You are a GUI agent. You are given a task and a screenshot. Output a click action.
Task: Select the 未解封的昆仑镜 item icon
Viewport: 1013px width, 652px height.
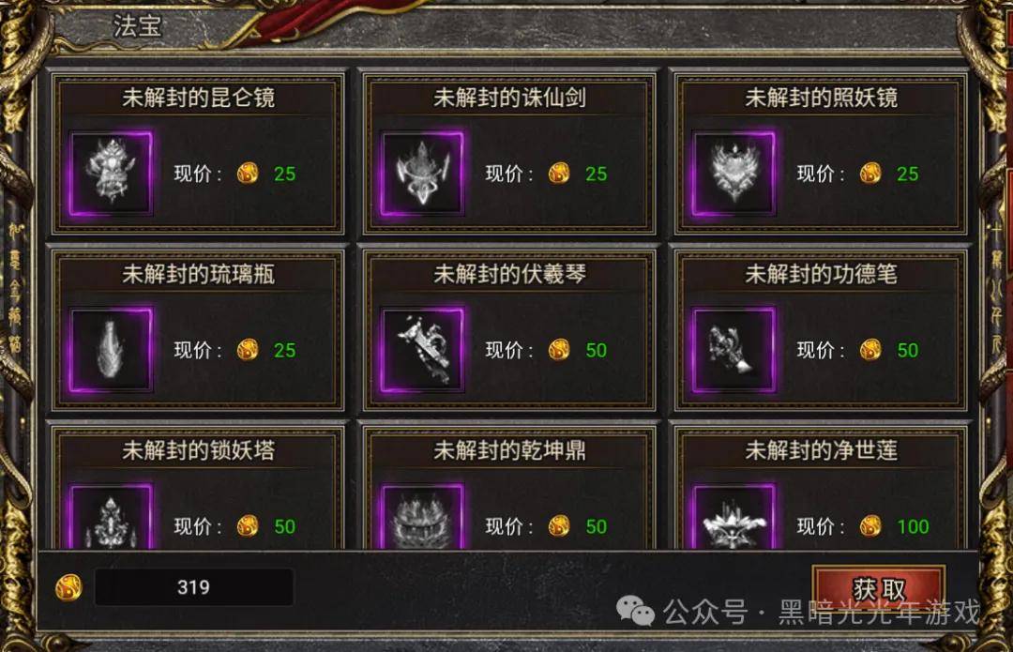[111, 174]
